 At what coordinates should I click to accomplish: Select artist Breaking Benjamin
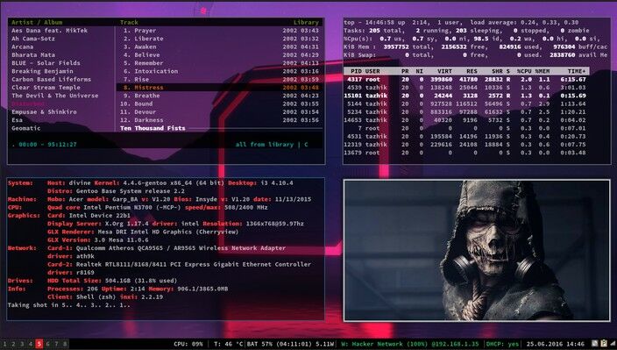[x=42, y=71]
